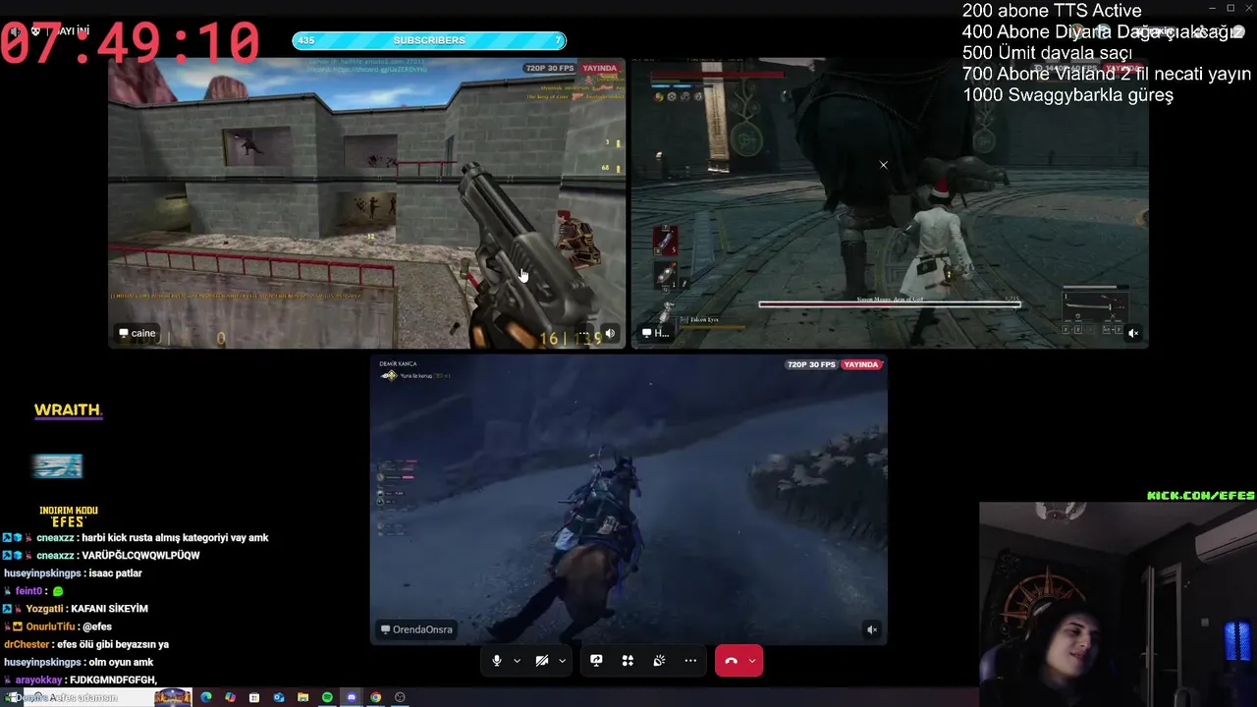Select the H... stream name label

click(655, 334)
